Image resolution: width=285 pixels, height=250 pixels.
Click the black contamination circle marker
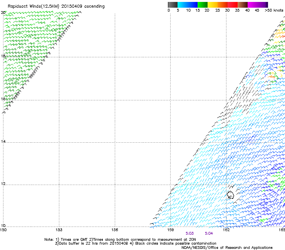click(x=230, y=195)
